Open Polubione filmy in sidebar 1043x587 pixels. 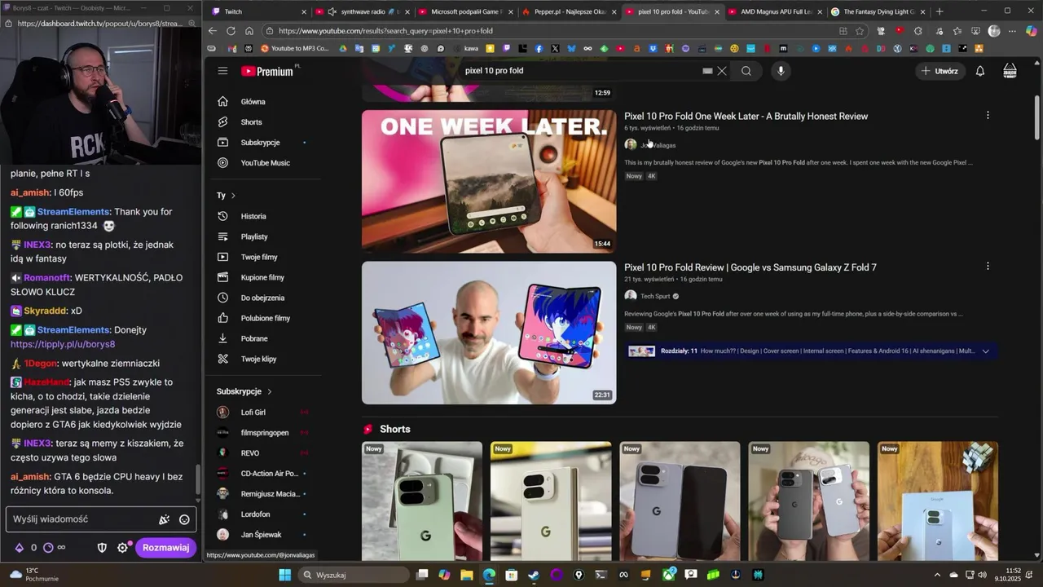266,318
